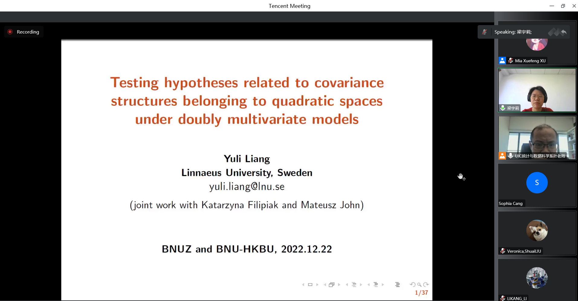Click the Beamer previous slide arrow
The height and width of the screenshot is (301, 578).
pos(303,285)
